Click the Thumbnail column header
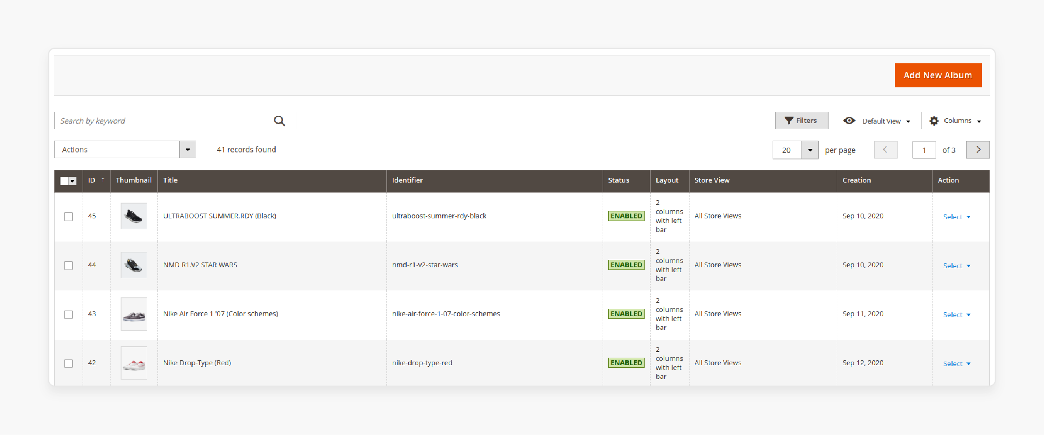This screenshot has width=1044, height=435. coord(134,180)
